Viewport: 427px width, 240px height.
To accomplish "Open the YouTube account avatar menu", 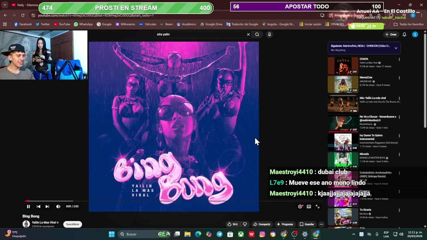I will point(415,34).
